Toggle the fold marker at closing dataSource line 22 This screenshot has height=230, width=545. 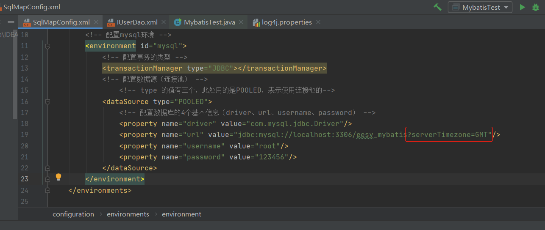[48, 168]
